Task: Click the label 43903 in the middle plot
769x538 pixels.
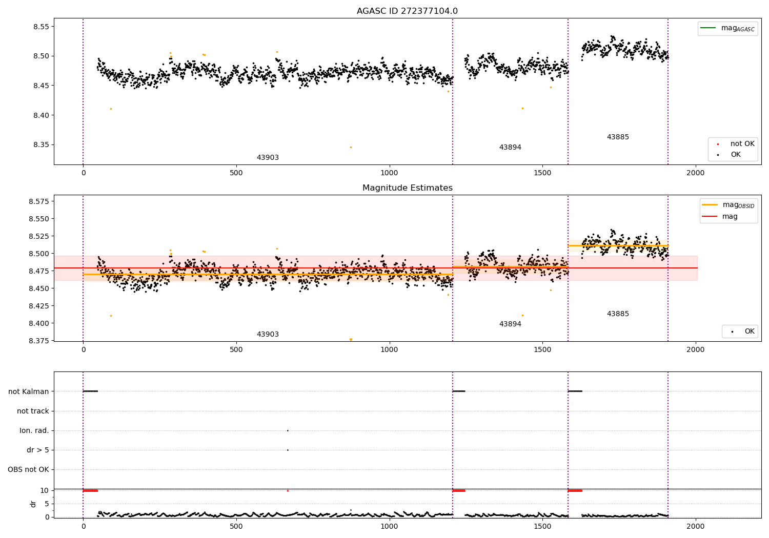Action: 268,335
